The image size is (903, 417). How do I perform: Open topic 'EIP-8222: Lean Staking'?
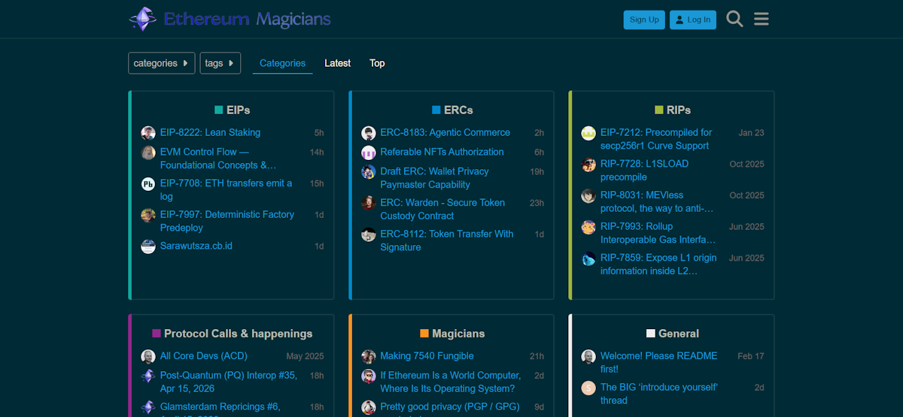tap(210, 132)
